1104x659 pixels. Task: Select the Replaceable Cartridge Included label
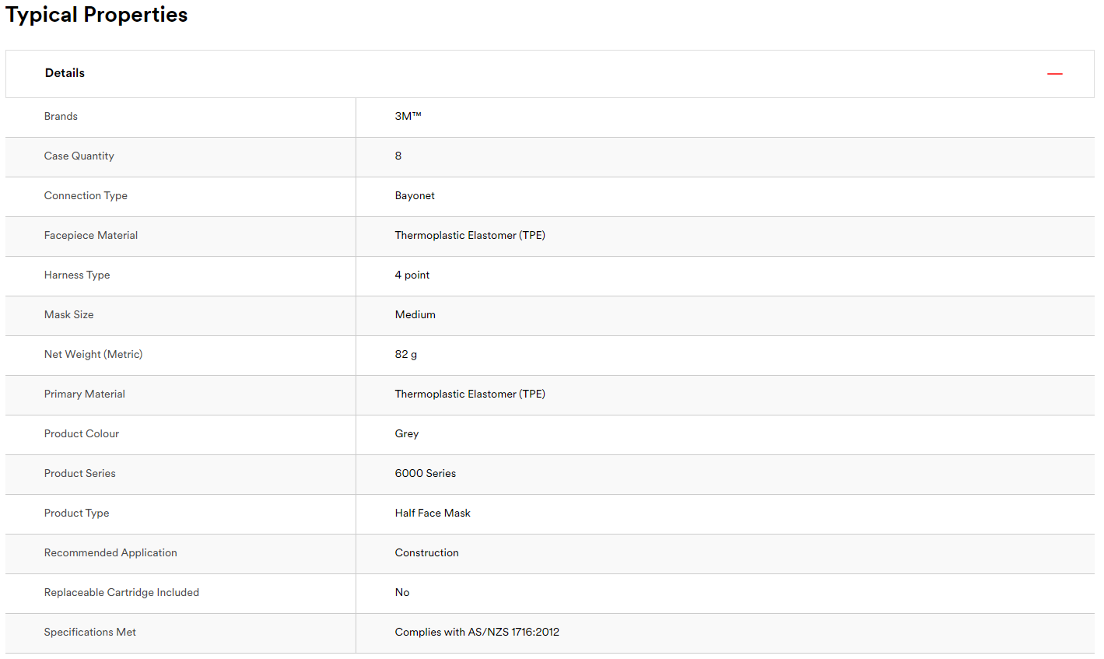pyautogui.click(x=122, y=593)
